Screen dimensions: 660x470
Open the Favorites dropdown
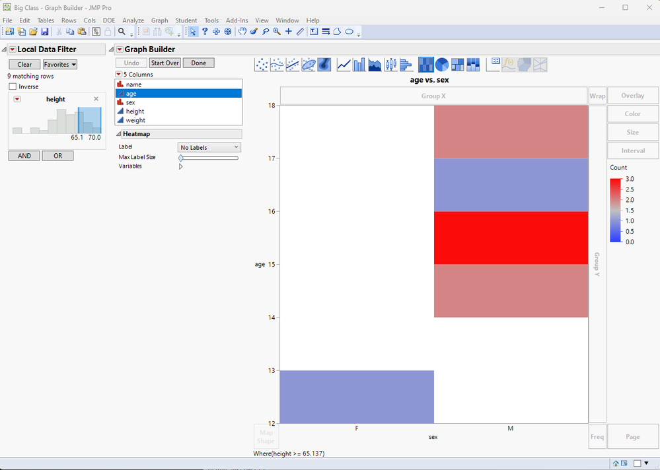coord(60,64)
